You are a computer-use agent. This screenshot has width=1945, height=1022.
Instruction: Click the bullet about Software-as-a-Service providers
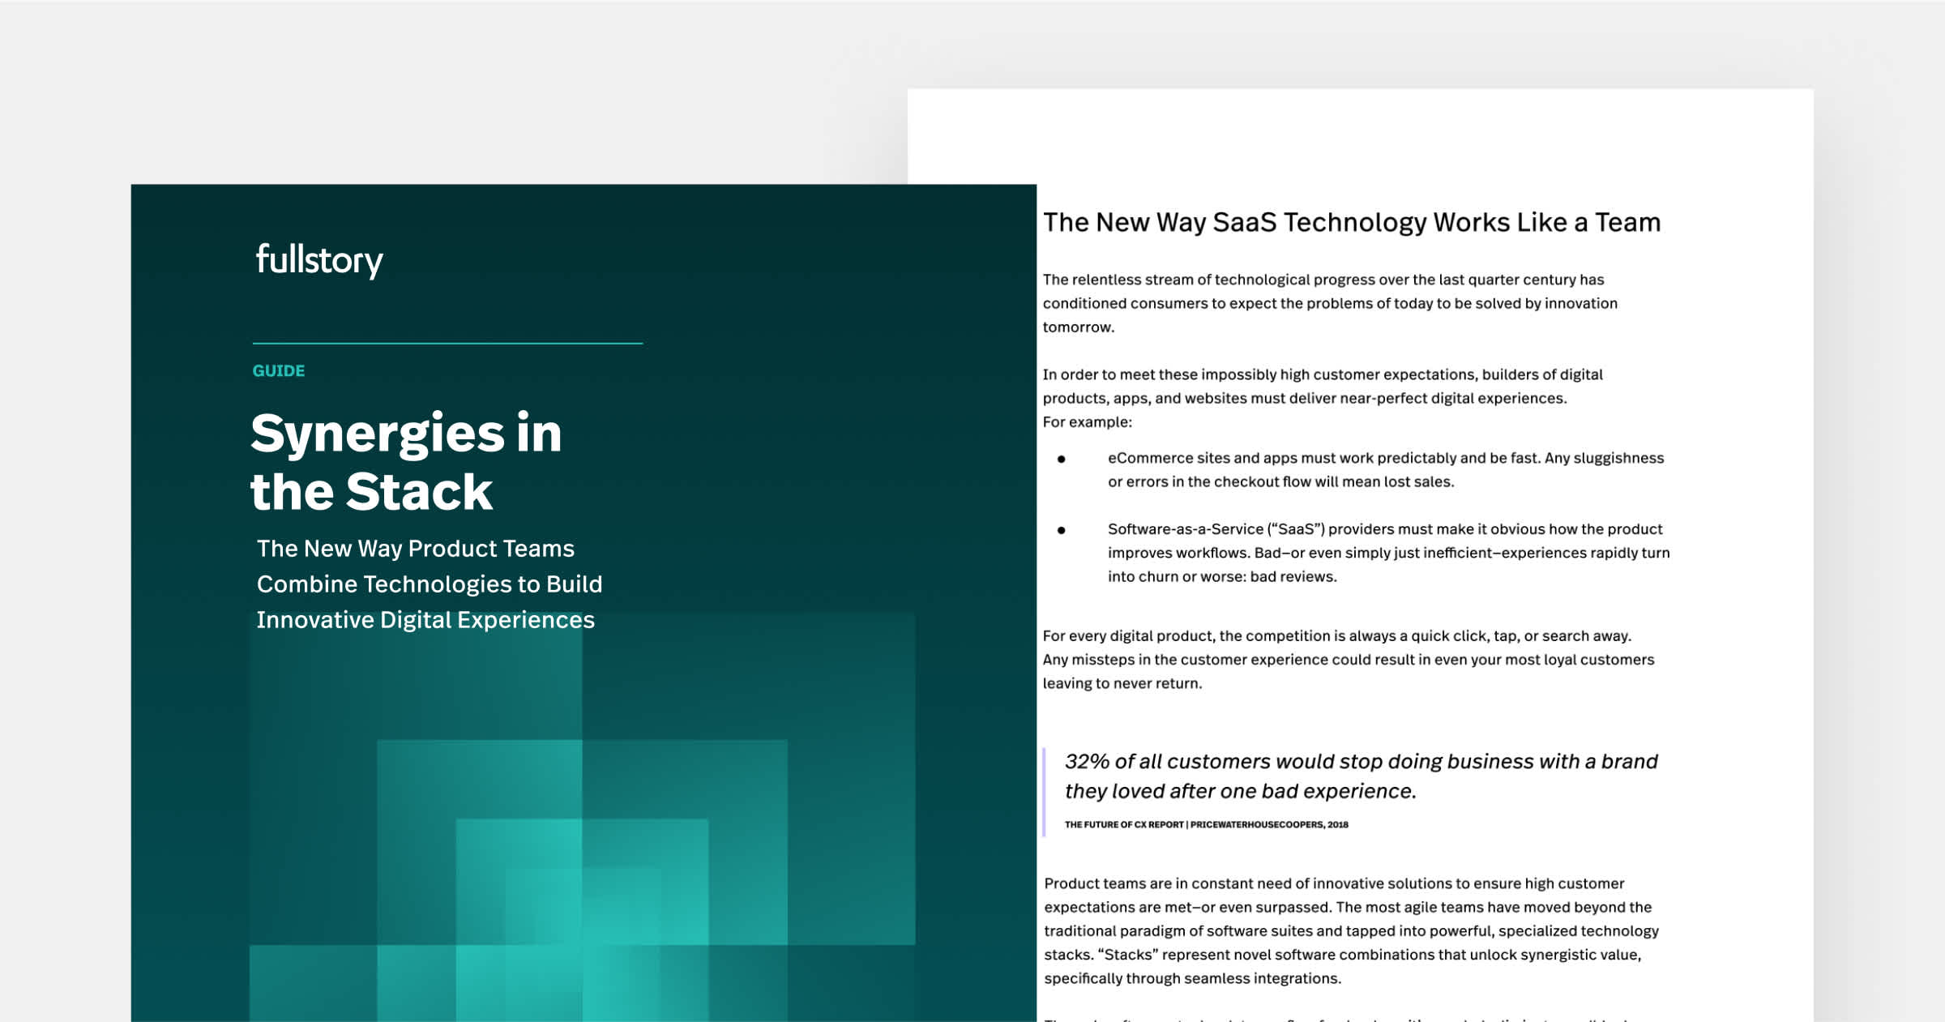click(x=1389, y=553)
